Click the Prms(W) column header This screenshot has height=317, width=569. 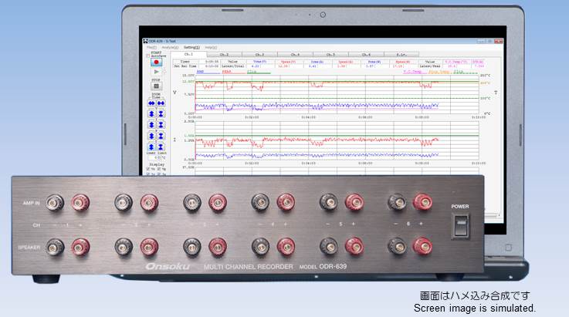[x=374, y=62]
